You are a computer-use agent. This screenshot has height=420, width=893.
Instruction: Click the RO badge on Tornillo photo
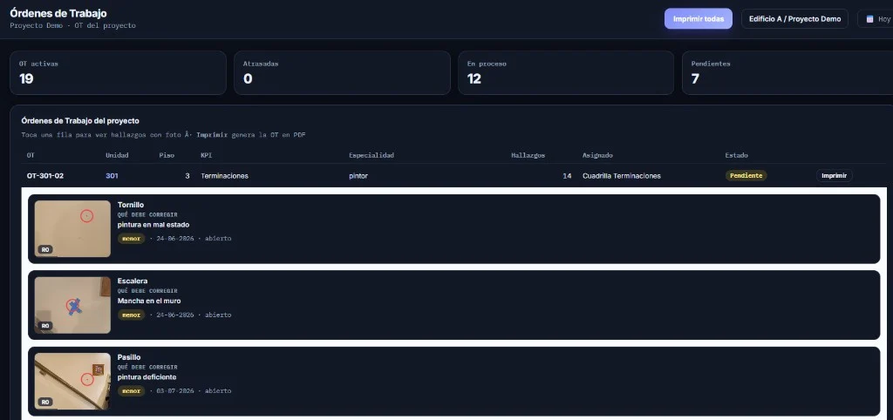pyautogui.click(x=45, y=249)
